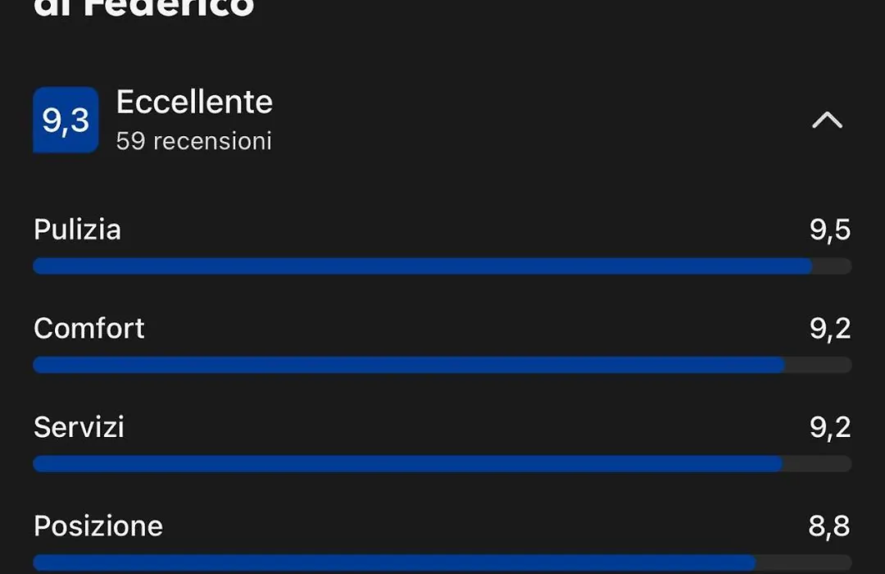Tap the 9,5 Pulizia score
The height and width of the screenshot is (574, 885).
[829, 230]
